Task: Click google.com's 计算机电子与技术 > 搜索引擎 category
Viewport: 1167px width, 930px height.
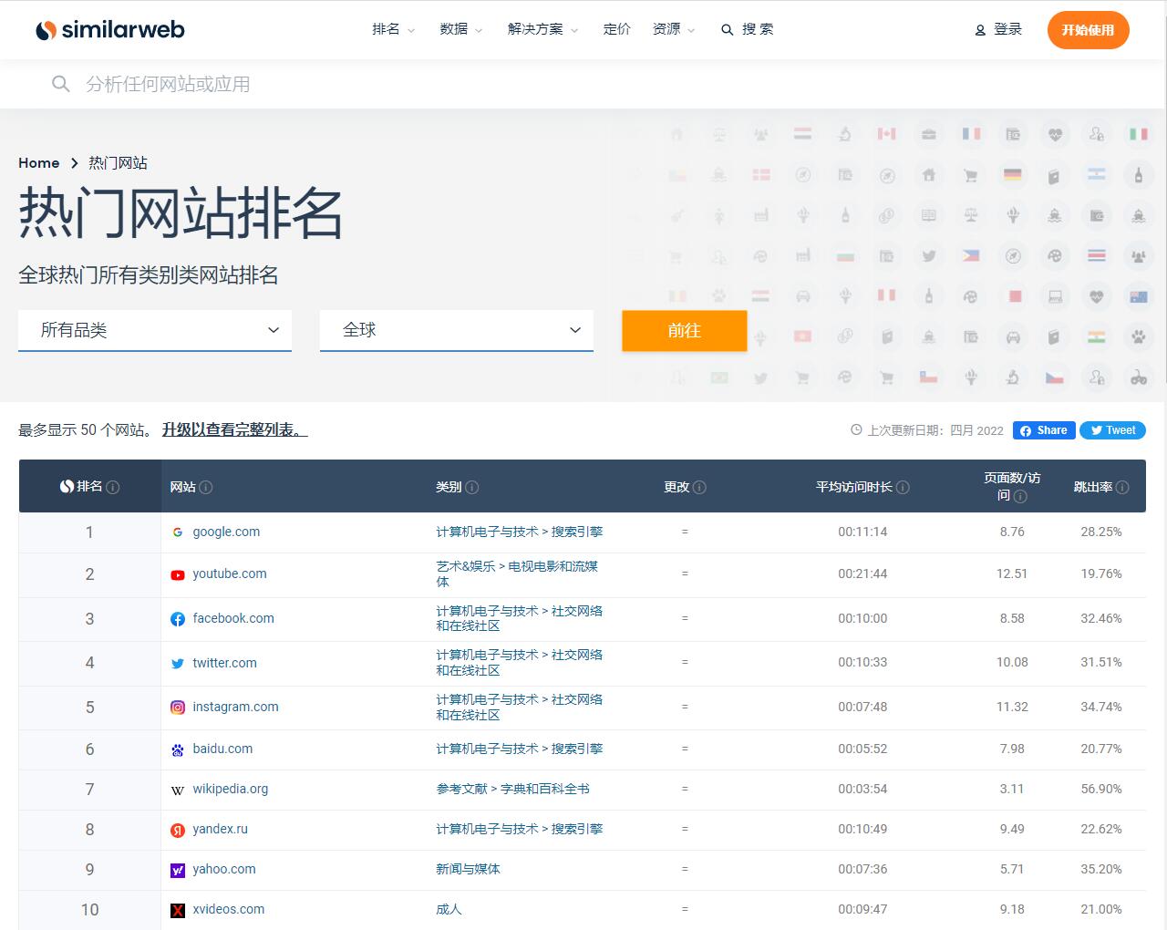Action: (x=519, y=532)
